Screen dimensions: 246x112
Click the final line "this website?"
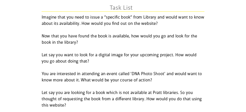tap(54, 105)
